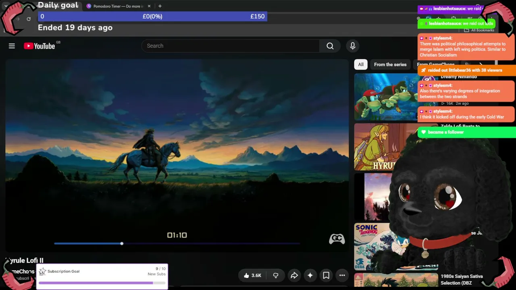The width and height of the screenshot is (516, 290).
Task: Open the tab search dropdown arrow
Action: point(6,6)
